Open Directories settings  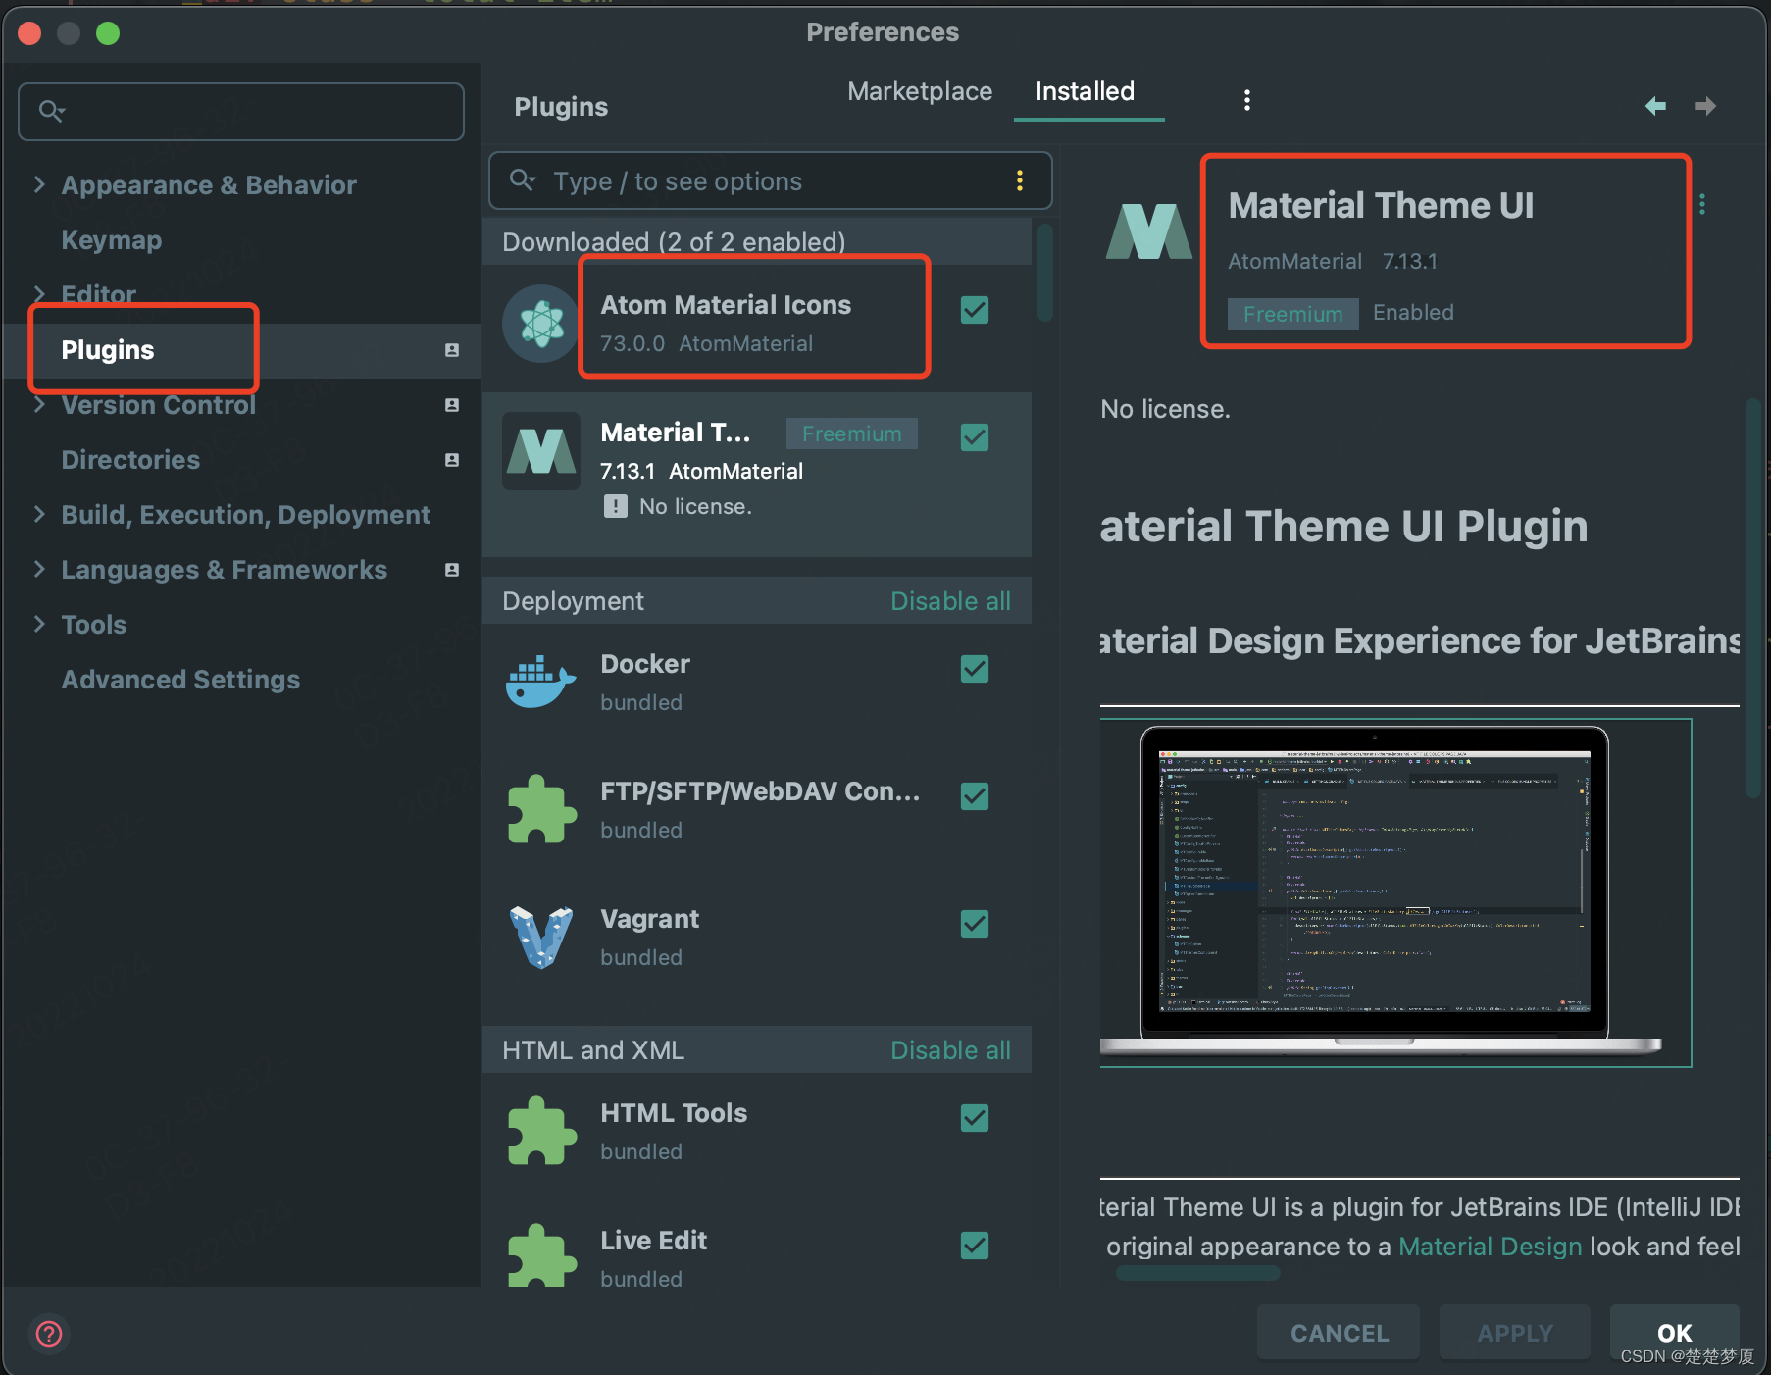130,460
